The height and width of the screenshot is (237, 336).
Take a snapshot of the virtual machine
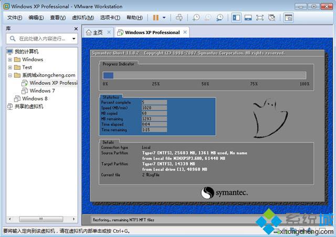coord(196,17)
